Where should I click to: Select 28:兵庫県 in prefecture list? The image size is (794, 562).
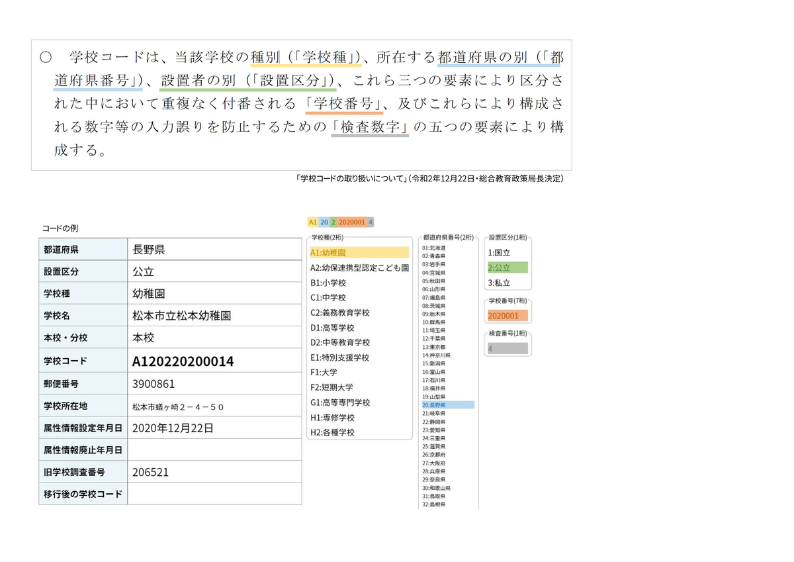pos(433,471)
